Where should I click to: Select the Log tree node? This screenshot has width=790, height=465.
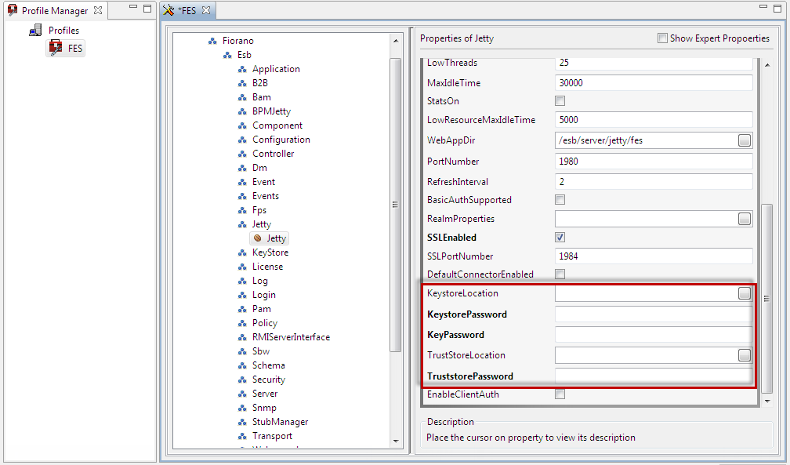pyautogui.click(x=260, y=281)
